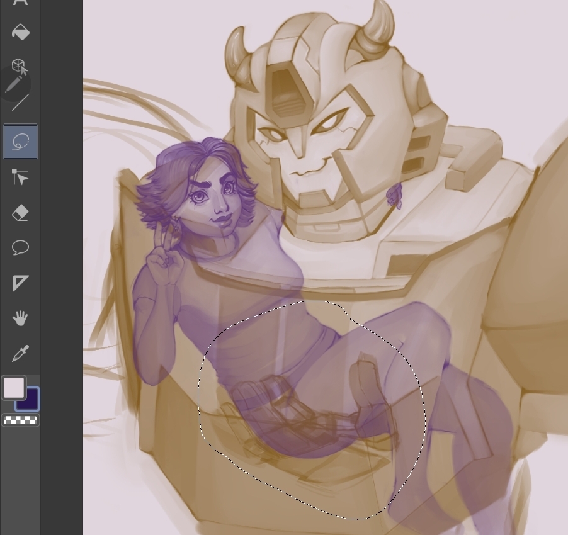Image resolution: width=568 pixels, height=535 pixels.
Task: Click the robot's left eye on canvas
Action: click(x=275, y=134)
